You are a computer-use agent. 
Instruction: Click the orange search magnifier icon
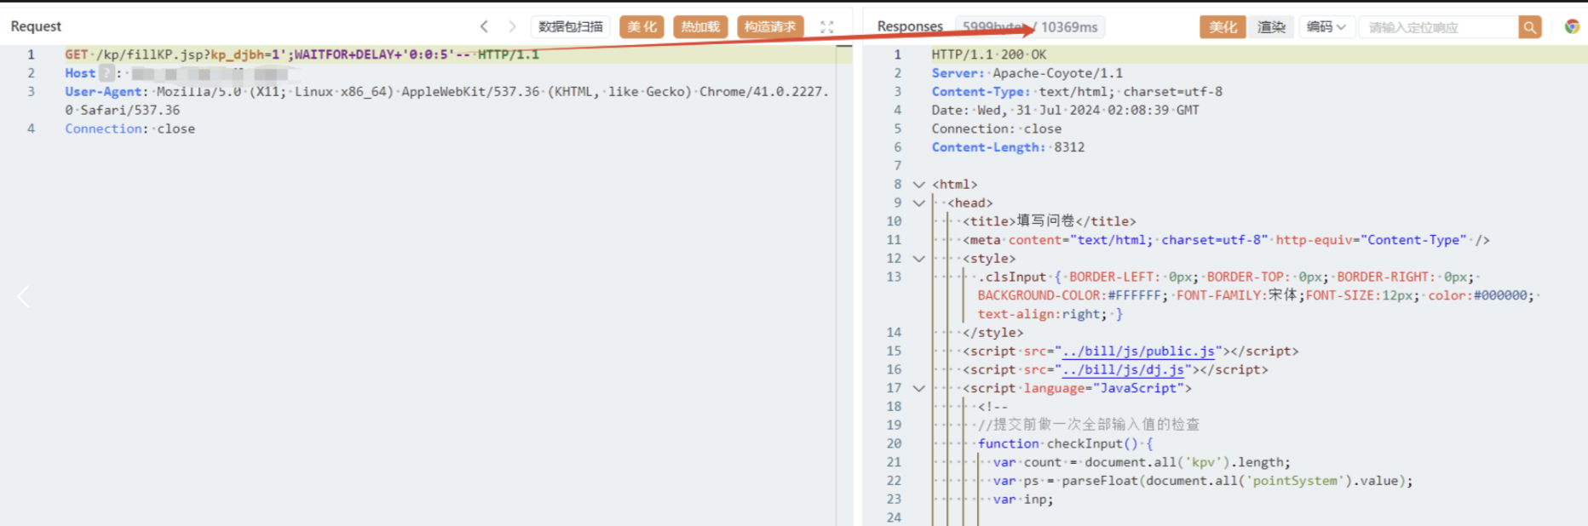(x=1530, y=27)
